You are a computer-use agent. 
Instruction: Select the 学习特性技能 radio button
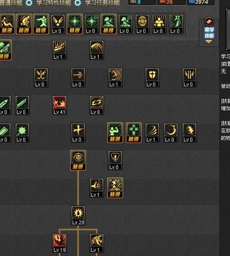pyautogui.click(x=29, y=2)
